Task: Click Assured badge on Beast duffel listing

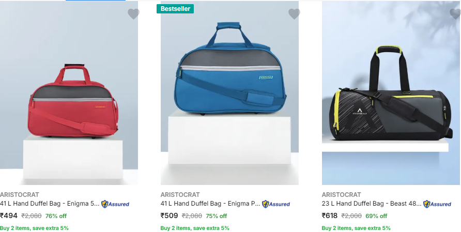Action: coord(437,204)
